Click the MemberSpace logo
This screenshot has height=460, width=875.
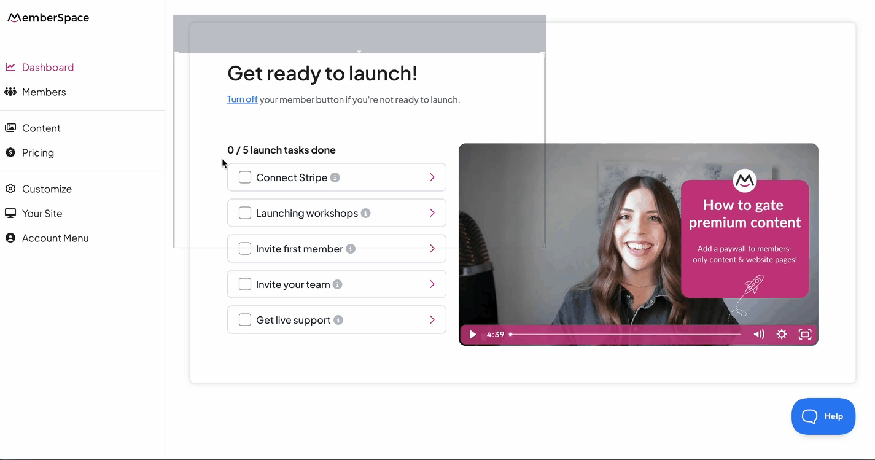(48, 18)
